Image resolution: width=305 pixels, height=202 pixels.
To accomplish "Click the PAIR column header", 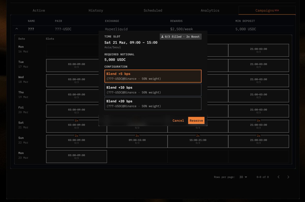I will tap(58, 21).
